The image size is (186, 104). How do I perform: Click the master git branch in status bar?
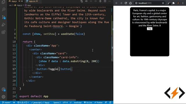point(6,103)
